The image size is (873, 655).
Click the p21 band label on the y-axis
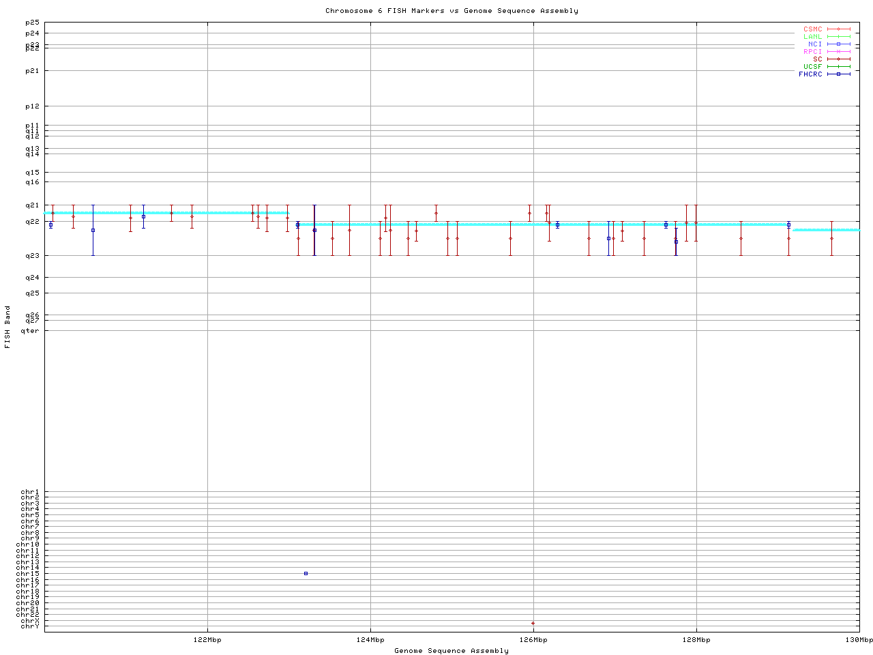[x=33, y=71]
